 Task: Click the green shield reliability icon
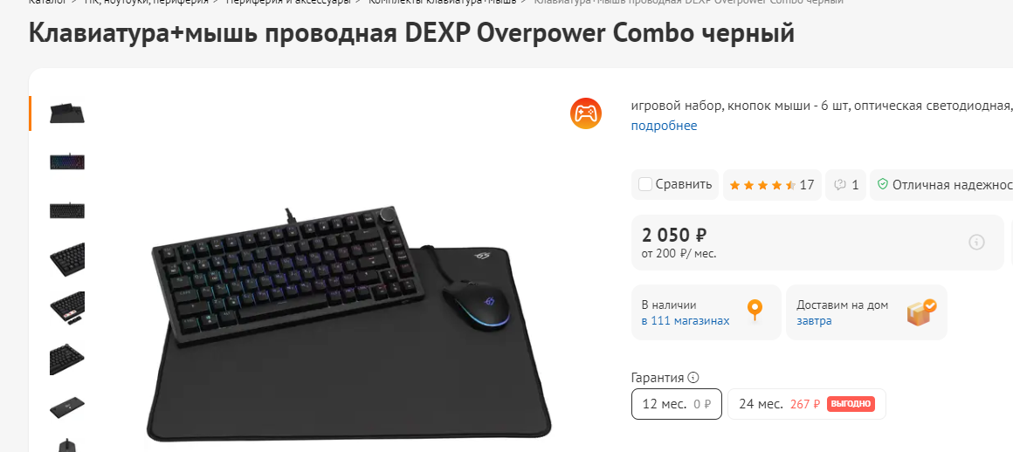pyautogui.click(x=883, y=185)
